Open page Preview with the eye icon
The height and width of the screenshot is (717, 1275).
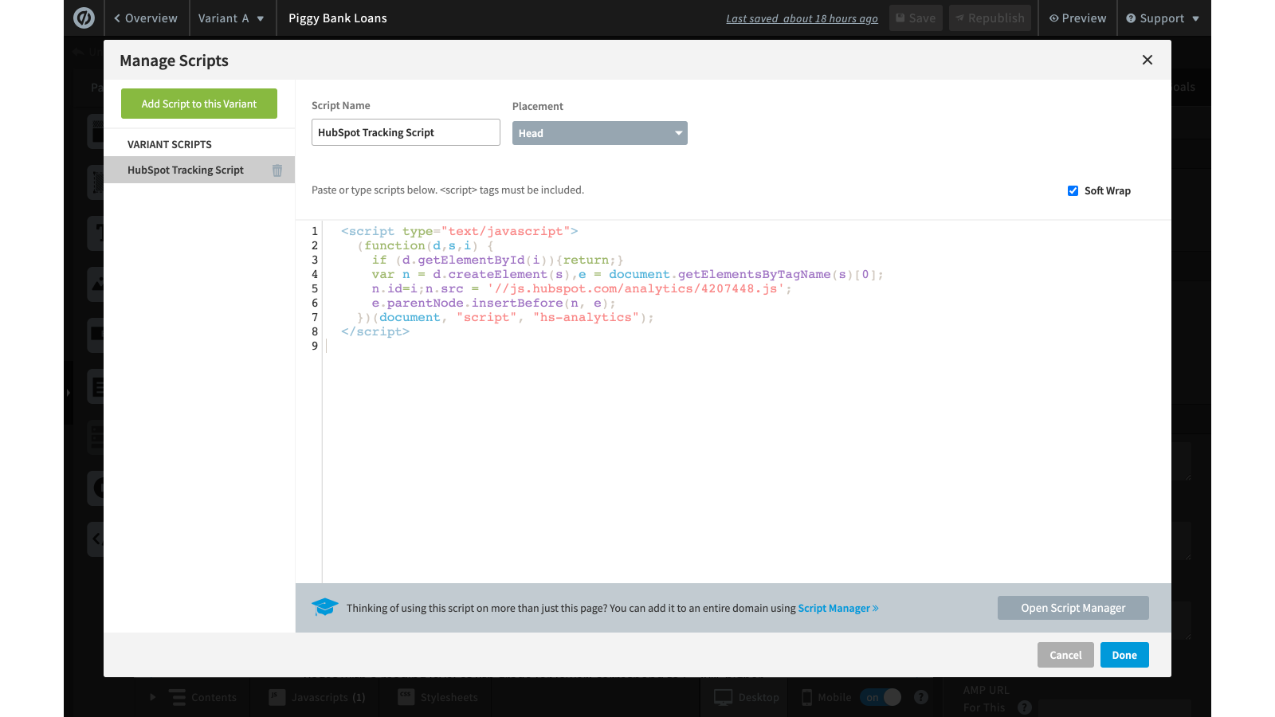point(1077,18)
